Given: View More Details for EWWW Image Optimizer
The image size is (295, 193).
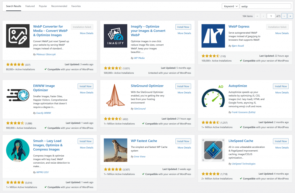Looking at the screenshot, I should [86, 92].
